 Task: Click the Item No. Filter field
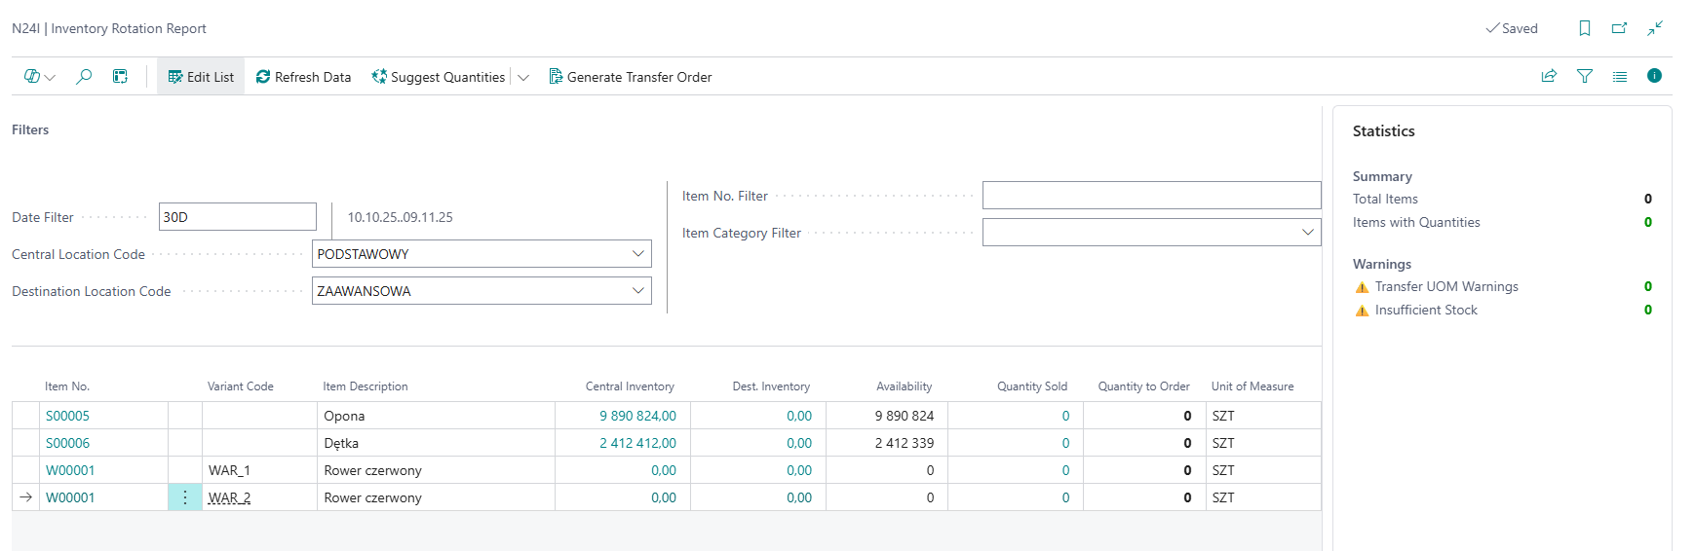coord(1151,196)
